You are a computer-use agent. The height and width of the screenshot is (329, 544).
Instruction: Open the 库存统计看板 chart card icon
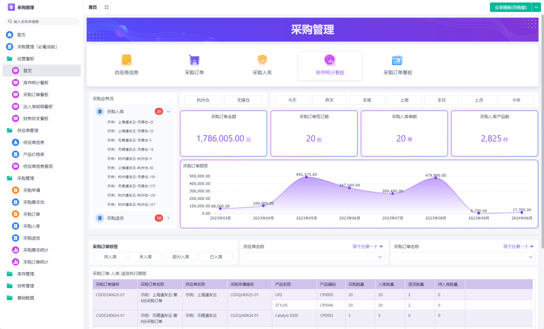pos(330,60)
